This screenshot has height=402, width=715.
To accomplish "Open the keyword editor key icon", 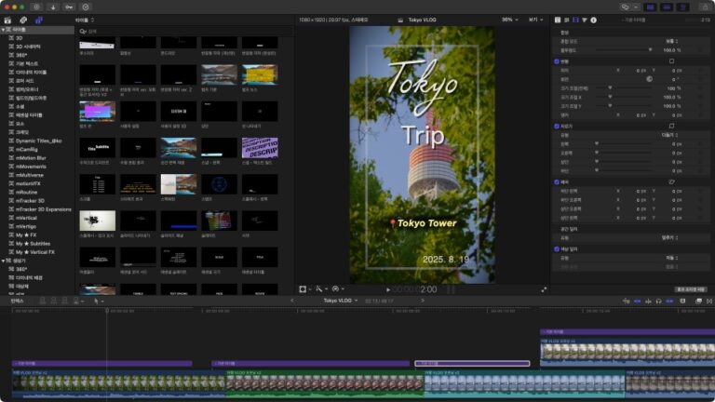I will (69, 7).
